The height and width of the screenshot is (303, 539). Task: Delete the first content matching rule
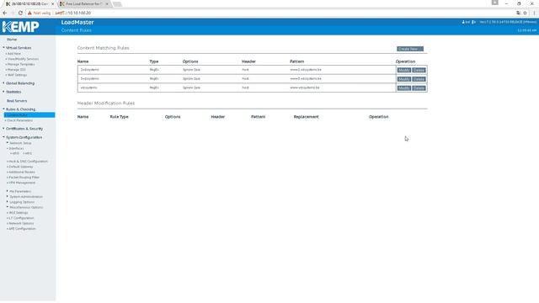pos(419,70)
